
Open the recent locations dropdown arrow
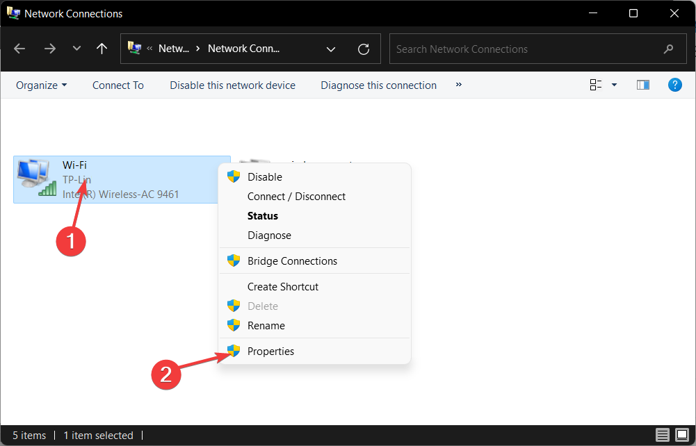pos(76,49)
